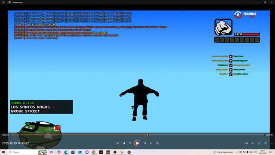Open Discord from the taskbar
The height and width of the screenshot is (155, 275).
(x=87, y=152)
